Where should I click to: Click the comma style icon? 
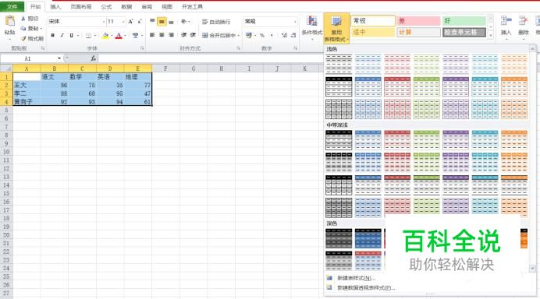tap(272, 35)
